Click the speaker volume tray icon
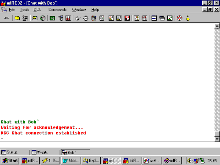The width and height of the screenshot is (220, 165). 189,160
